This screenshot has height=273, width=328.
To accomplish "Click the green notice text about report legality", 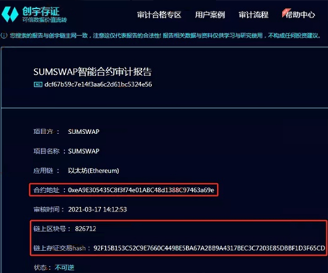I will point(165,36).
